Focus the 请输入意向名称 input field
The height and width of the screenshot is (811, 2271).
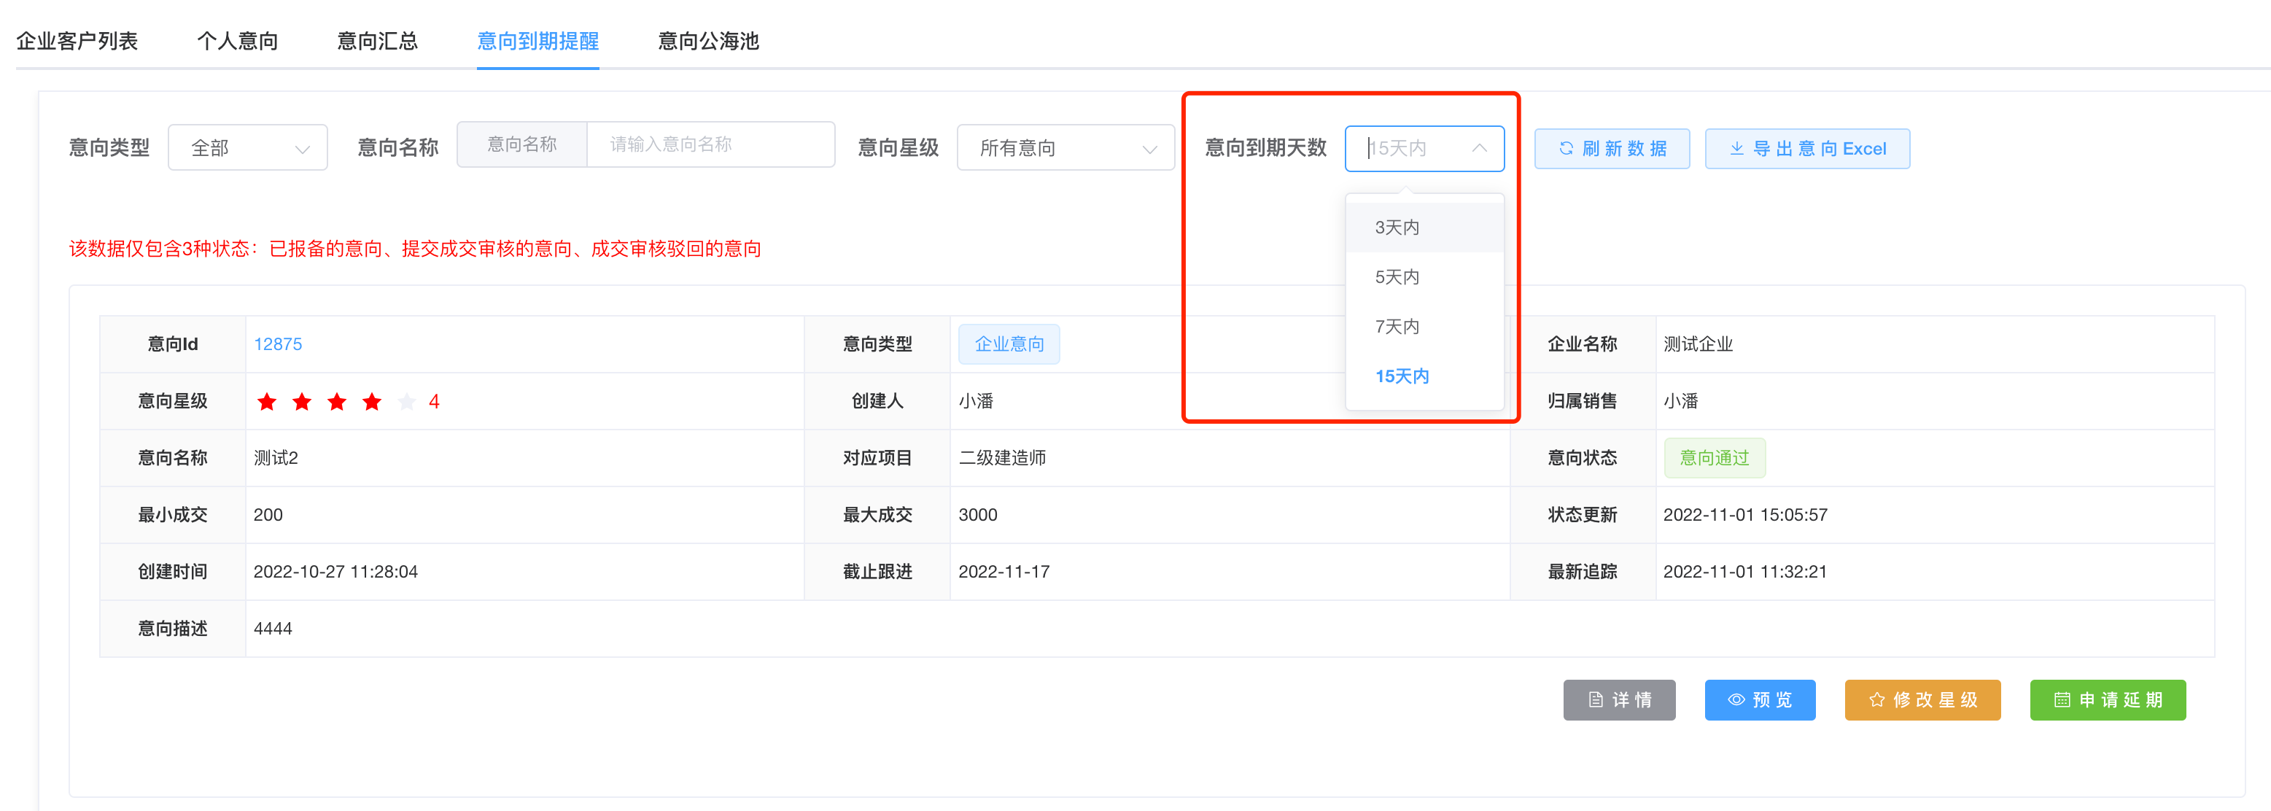click(x=710, y=144)
